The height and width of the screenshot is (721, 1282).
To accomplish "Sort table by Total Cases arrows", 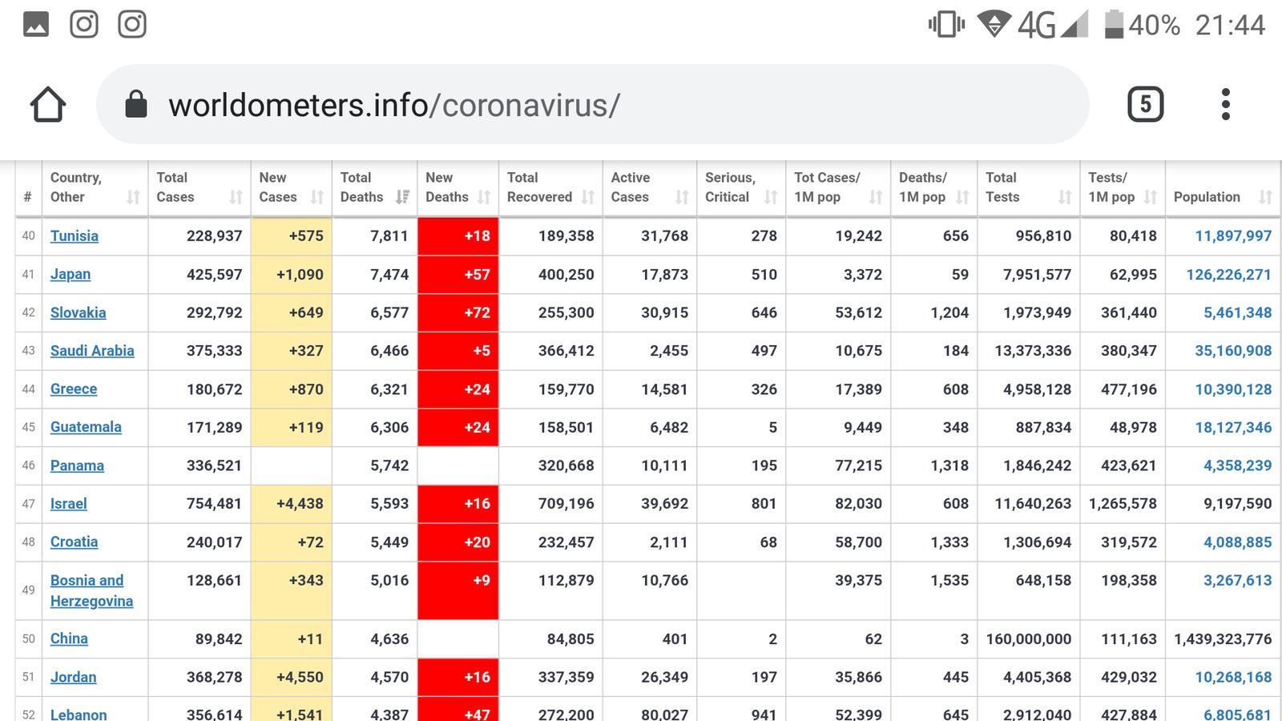I will click(236, 197).
